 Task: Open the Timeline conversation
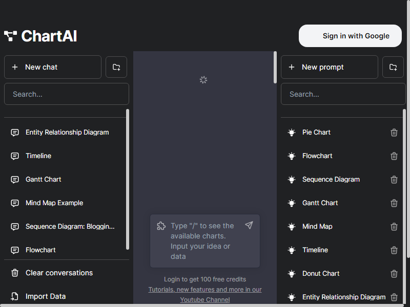65,156
